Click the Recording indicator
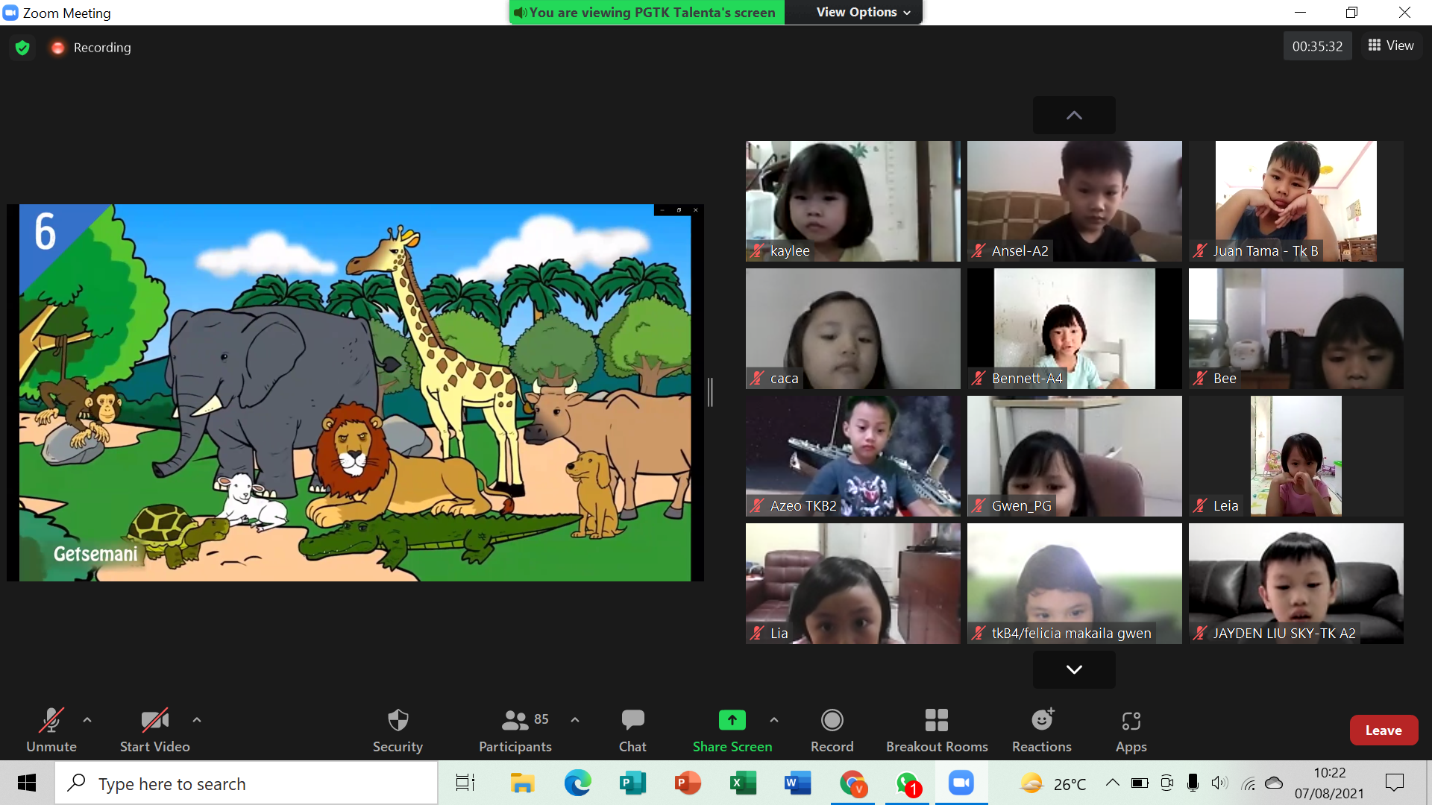Image resolution: width=1432 pixels, height=805 pixels. coord(90,48)
